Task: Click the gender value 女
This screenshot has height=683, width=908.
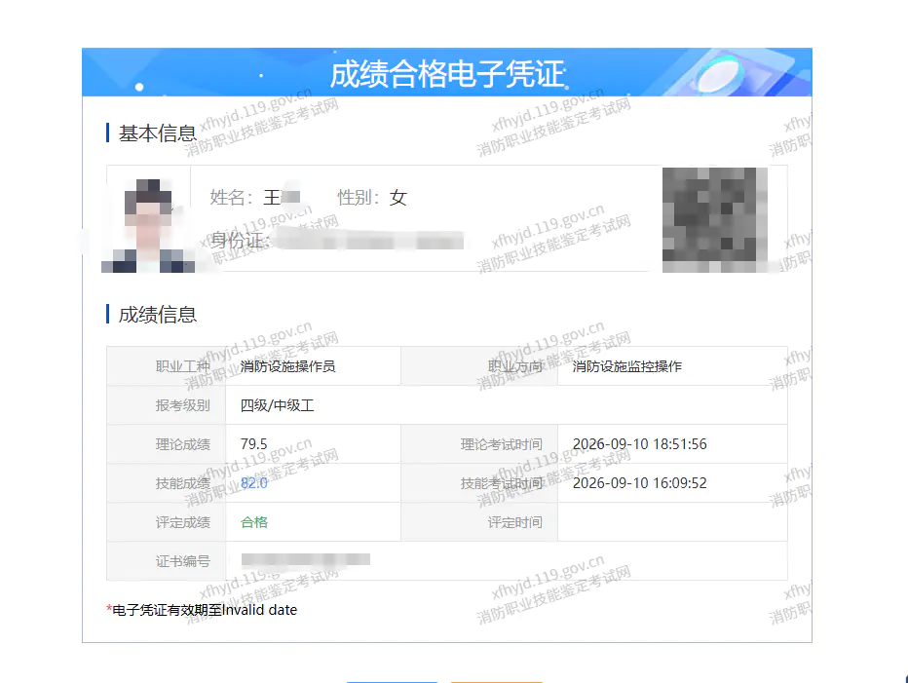Action: (397, 198)
